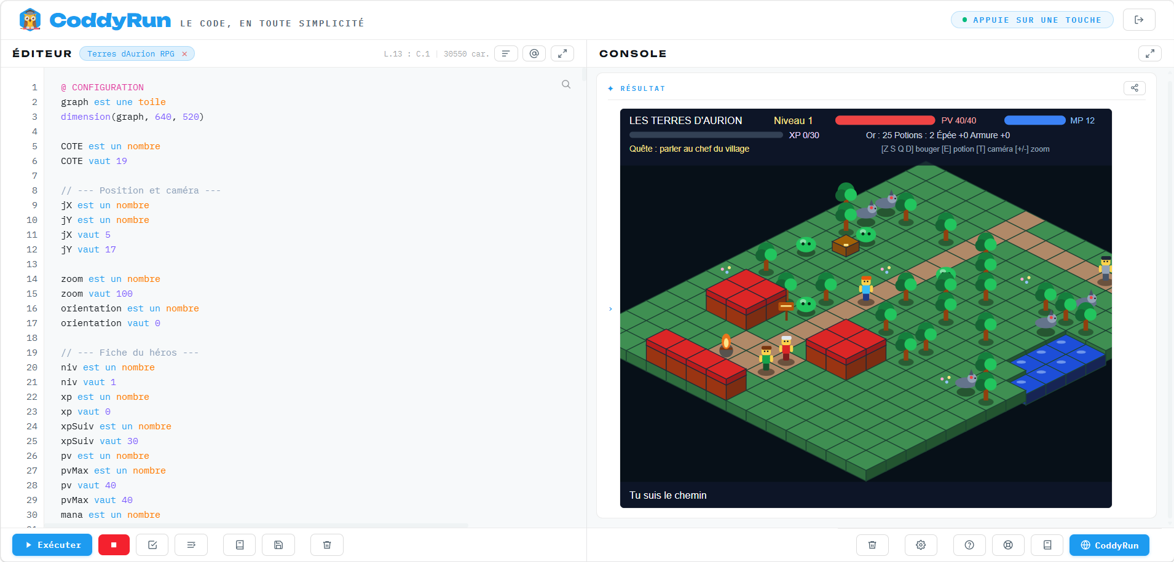Viewport: 1174px width, 562px height.
Task: Click the red PV 40/40 health bar
Action: click(x=885, y=120)
